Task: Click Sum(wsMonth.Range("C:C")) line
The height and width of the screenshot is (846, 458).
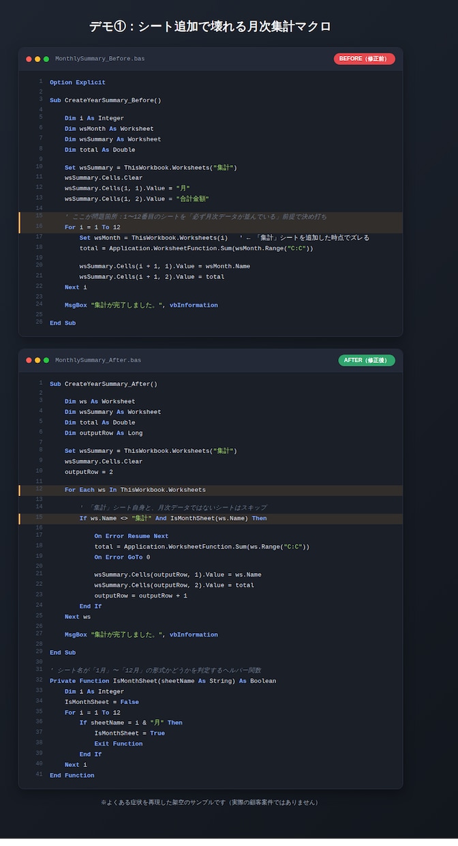Action: (196, 248)
